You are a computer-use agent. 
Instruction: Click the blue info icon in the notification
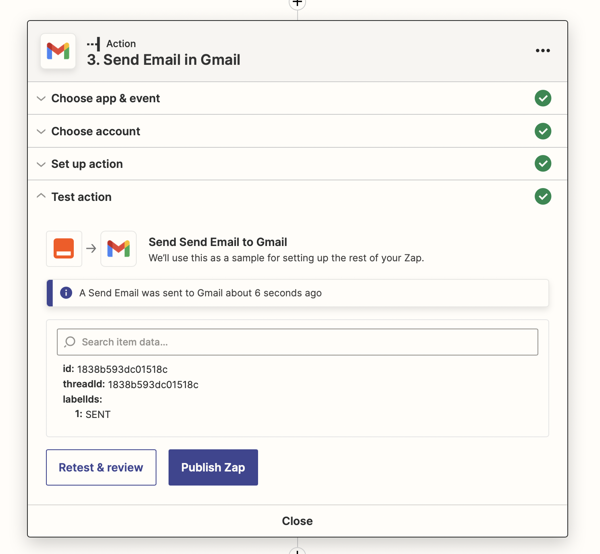pyautogui.click(x=66, y=293)
